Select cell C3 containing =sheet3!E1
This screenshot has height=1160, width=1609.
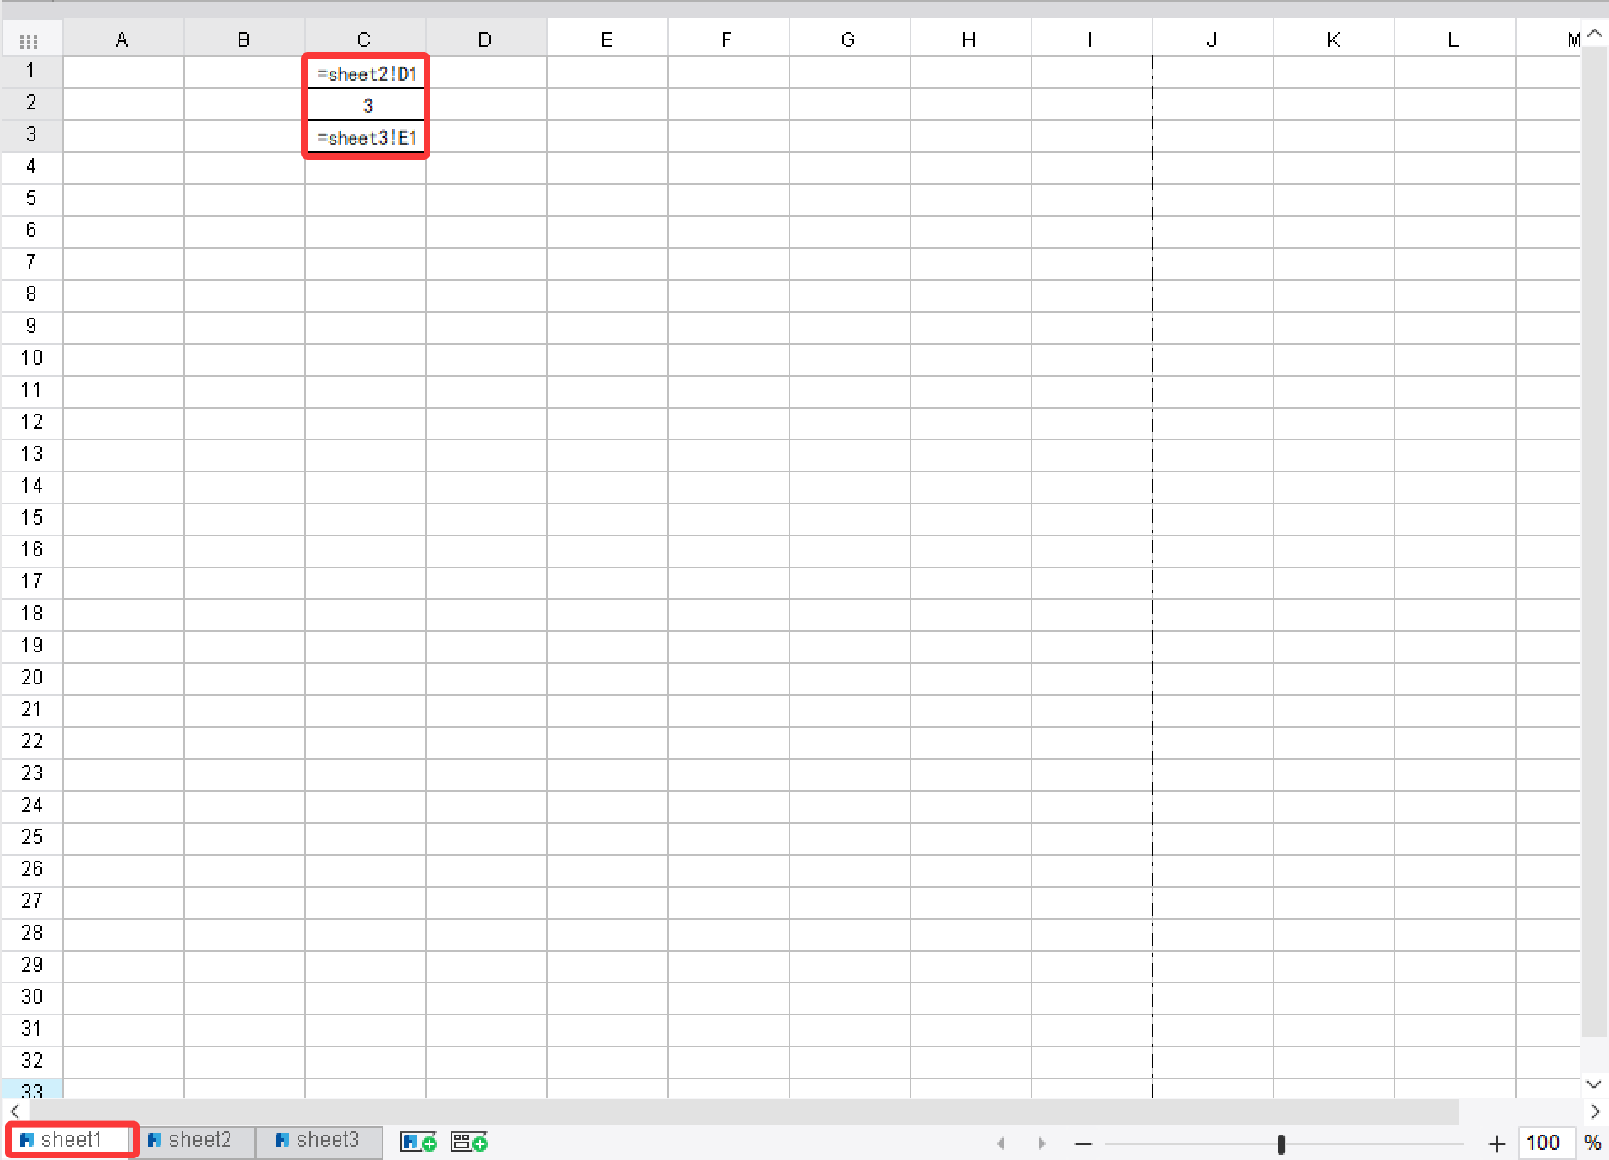(365, 136)
